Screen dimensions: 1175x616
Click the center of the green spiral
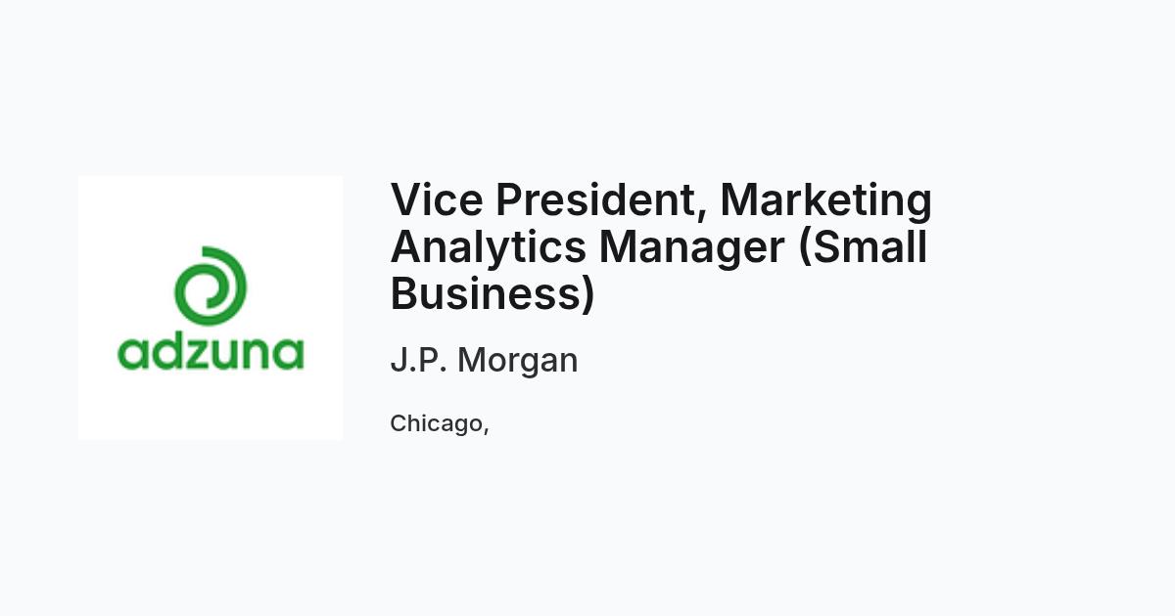point(209,288)
